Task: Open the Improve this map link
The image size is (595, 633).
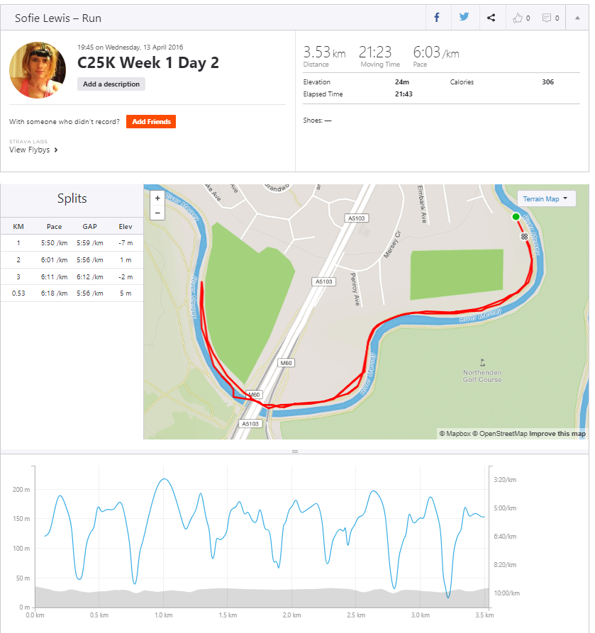Action: pos(557,434)
